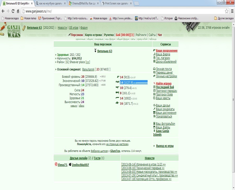Click weapon icon beside 10 (279.4)

(117, 87)
